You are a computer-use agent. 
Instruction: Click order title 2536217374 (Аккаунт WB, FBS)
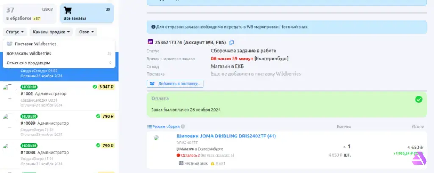pyautogui.click(x=190, y=42)
